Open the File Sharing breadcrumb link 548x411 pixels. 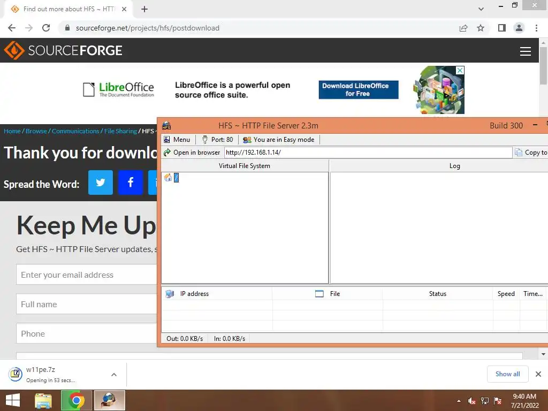pos(120,131)
